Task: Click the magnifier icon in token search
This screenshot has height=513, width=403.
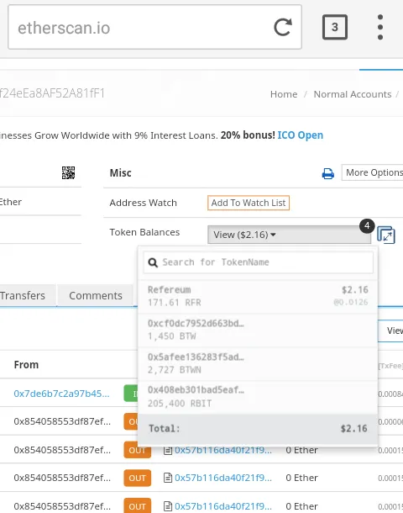Action: click(x=153, y=262)
